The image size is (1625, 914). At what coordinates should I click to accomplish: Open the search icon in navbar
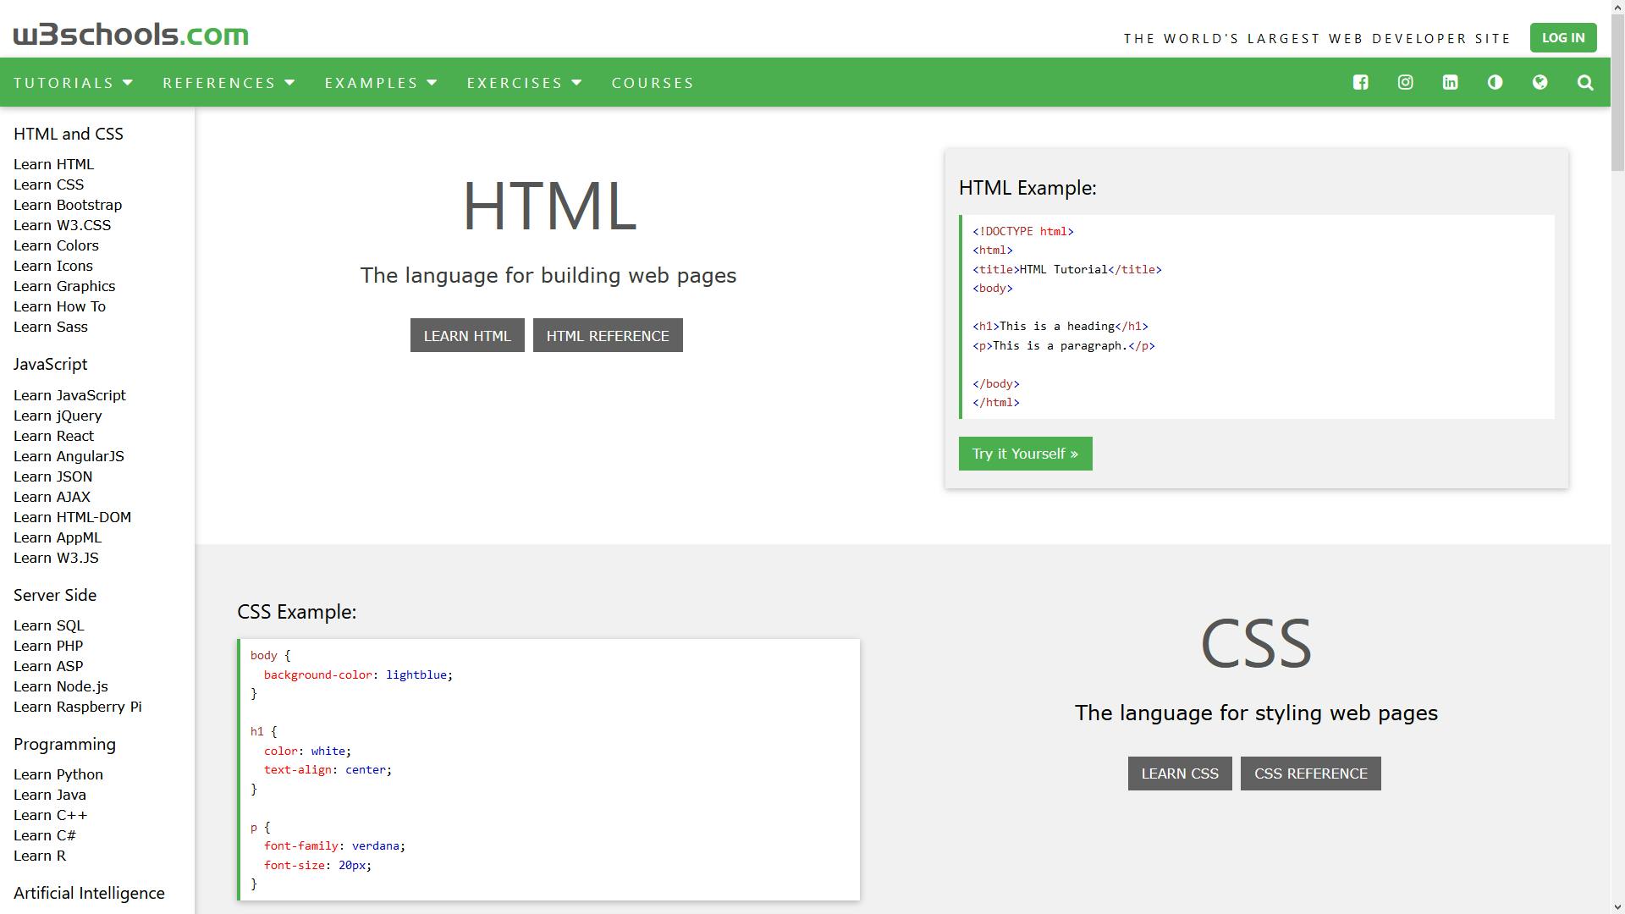pyautogui.click(x=1584, y=82)
